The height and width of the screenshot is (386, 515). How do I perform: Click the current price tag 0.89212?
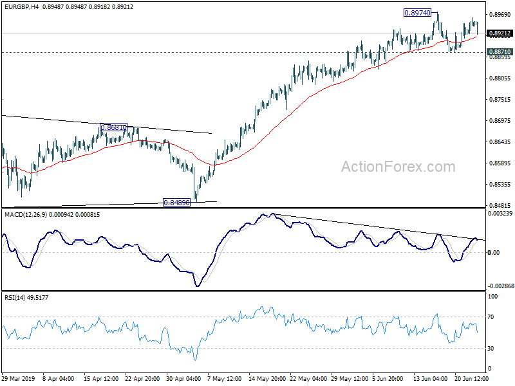click(500, 33)
